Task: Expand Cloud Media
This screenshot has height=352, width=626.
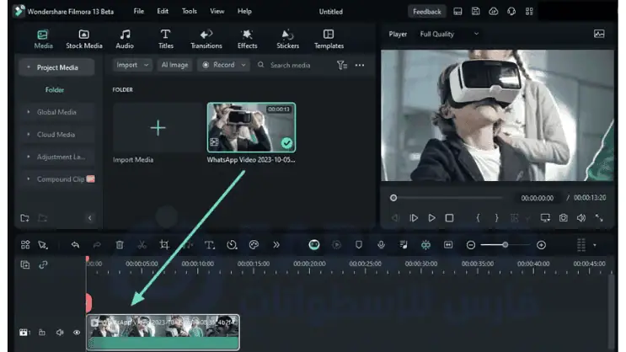Action: [29, 135]
